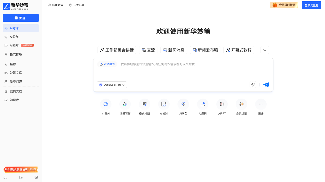Select AI写作 in the sidebar
This screenshot has height=182, width=325.
14,37
